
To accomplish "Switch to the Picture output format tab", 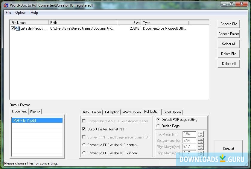I will [35, 112].
